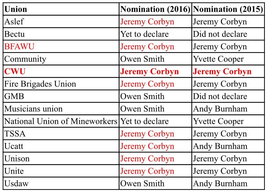Viewport: 268px width, 193px height.
Task: Select the Bectu union cell
Action: click(14, 34)
